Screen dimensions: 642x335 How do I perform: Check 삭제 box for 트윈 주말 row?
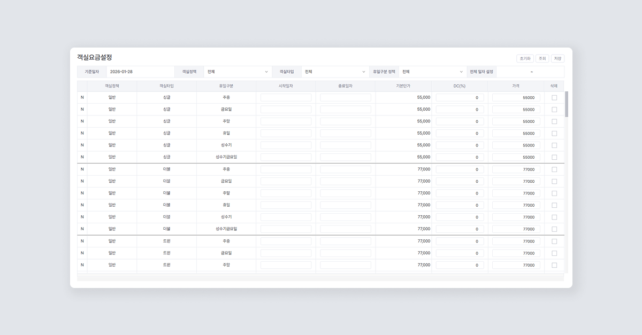[x=554, y=265]
